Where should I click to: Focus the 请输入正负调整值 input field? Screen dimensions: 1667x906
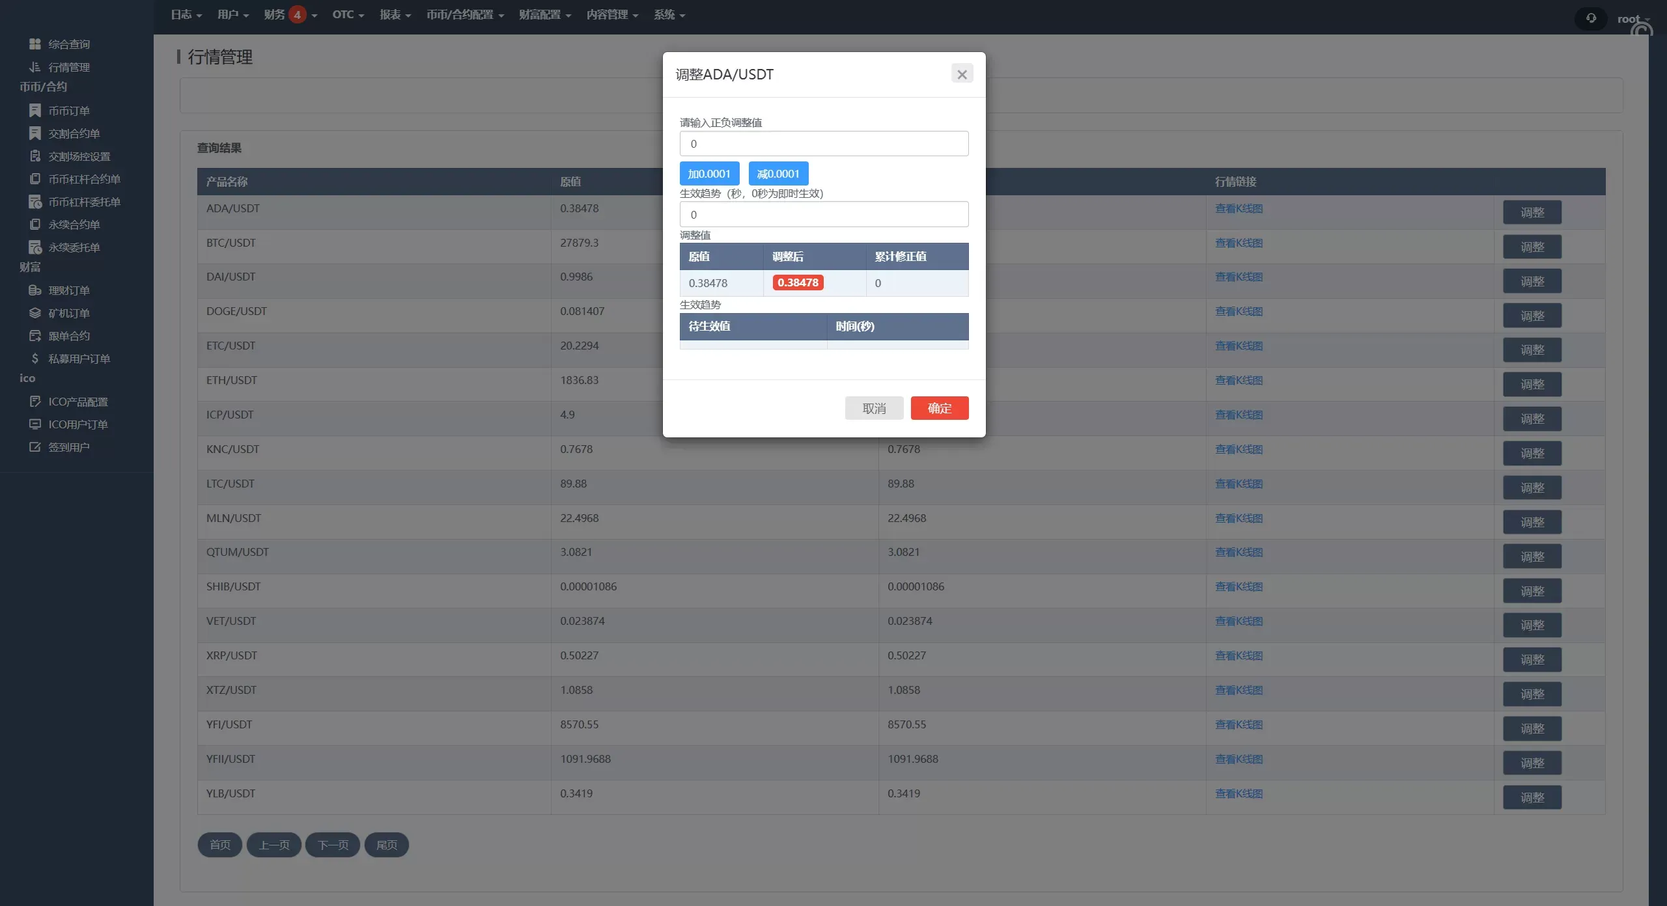click(x=824, y=144)
